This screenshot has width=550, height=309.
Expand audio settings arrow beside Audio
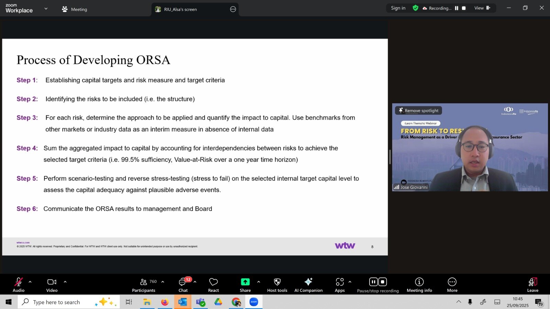[30, 282]
